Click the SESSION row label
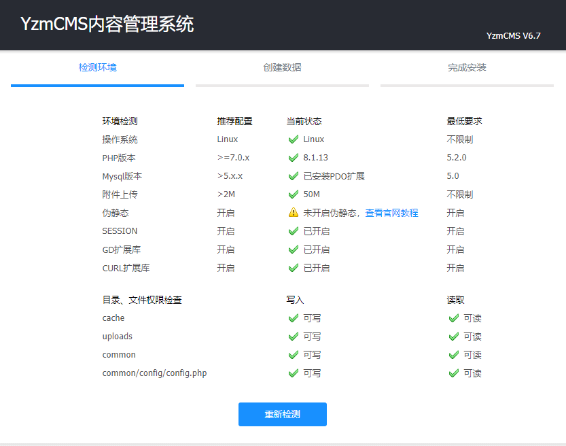566x446 pixels. pos(120,231)
